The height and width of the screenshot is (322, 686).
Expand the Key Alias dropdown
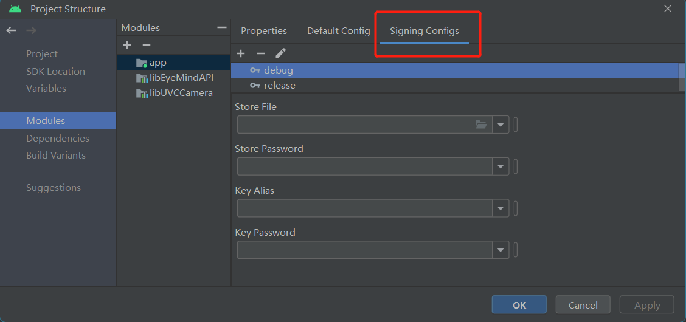pos(501,208)
